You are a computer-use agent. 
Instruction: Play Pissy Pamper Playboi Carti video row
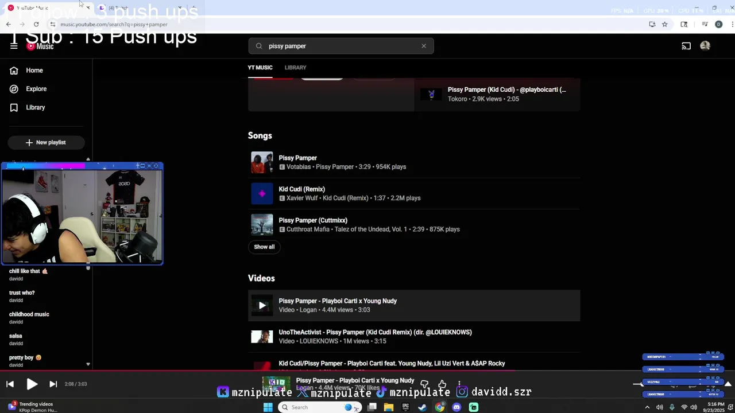(x=414, y=305)
